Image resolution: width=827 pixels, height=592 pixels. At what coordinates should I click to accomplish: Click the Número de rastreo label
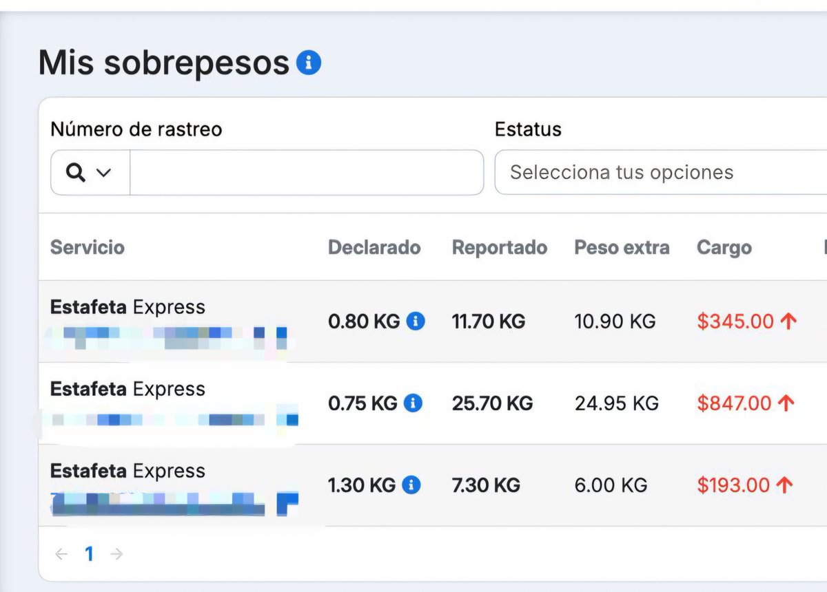(136, 129)
